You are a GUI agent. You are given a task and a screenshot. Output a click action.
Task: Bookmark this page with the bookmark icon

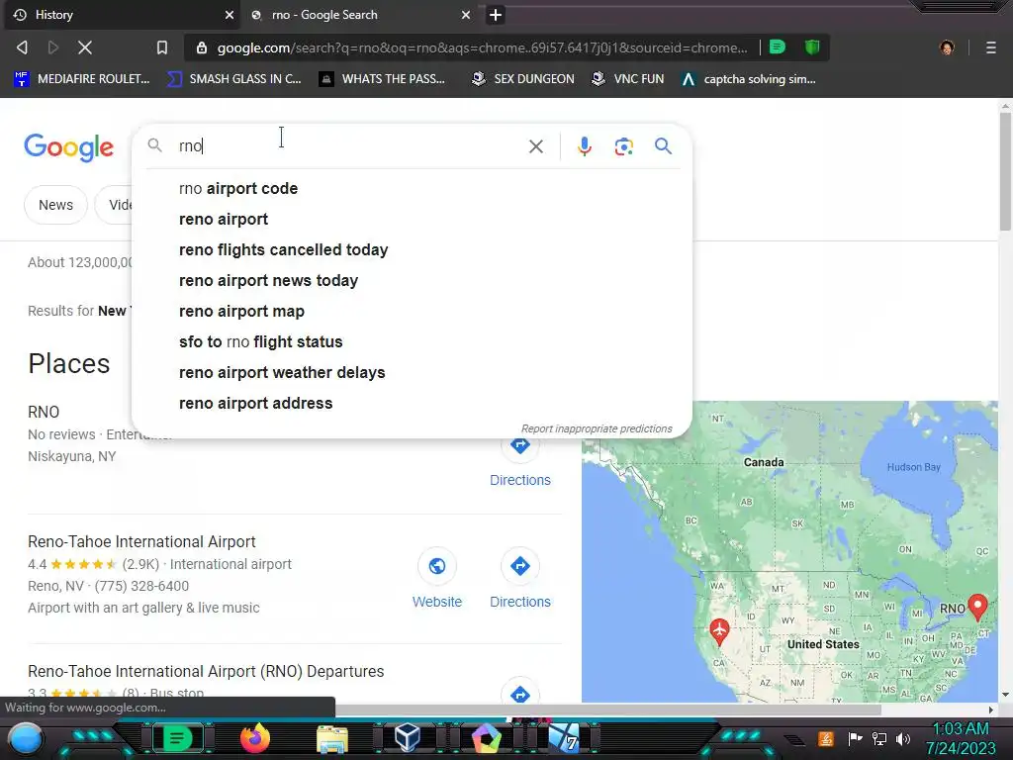click(x=162, y=47)
